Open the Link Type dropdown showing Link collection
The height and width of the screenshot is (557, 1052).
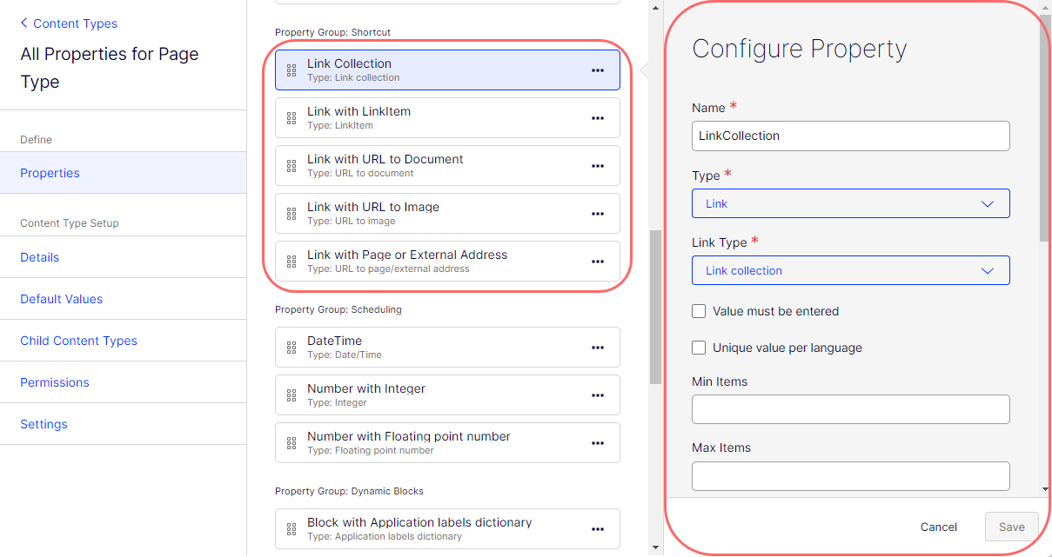[851, 270]
